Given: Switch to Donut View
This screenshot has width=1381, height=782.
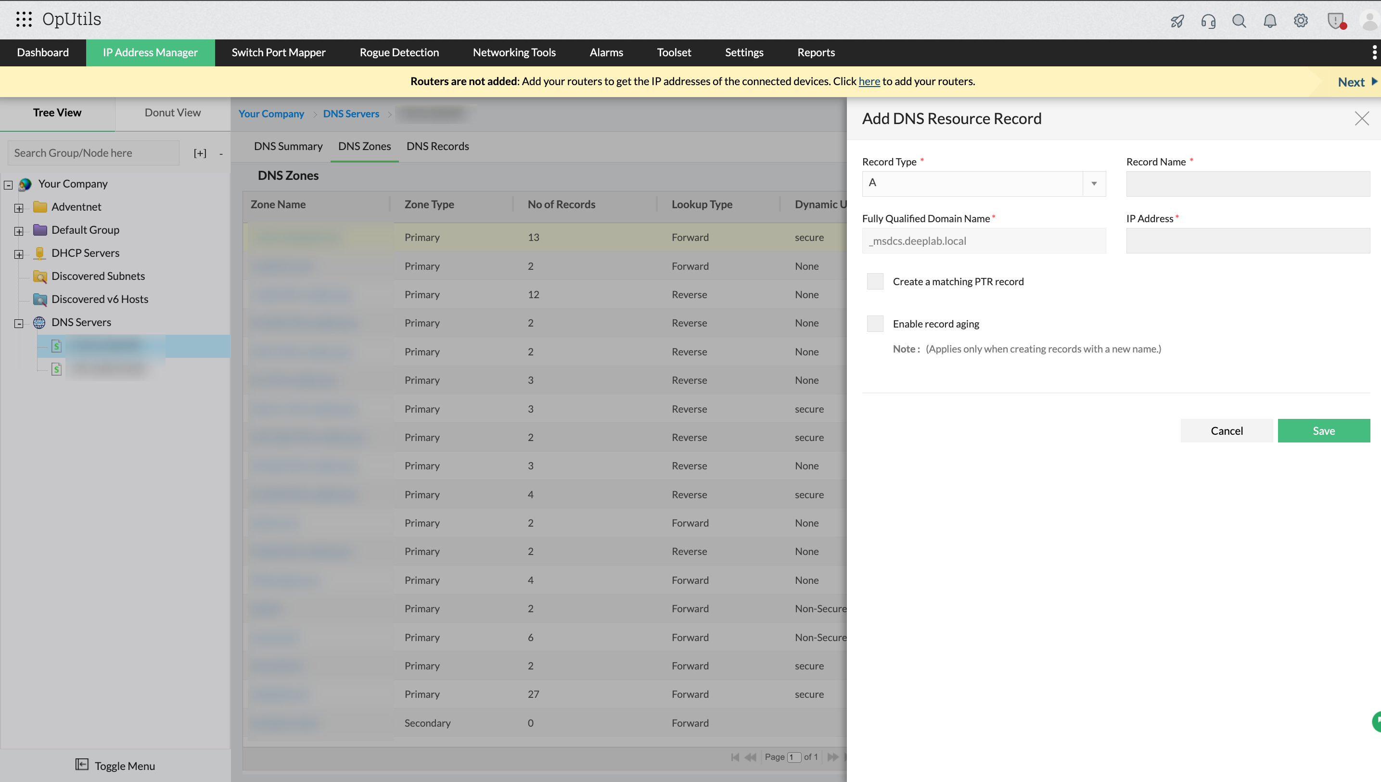Looking at the screenshot, I should click(172, 113).
